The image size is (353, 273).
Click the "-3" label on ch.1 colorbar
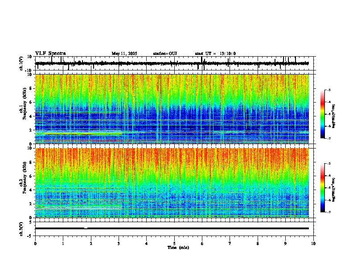pos(328,90)
